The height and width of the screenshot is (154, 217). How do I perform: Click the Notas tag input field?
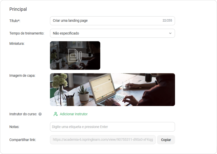tap(112, 127)
